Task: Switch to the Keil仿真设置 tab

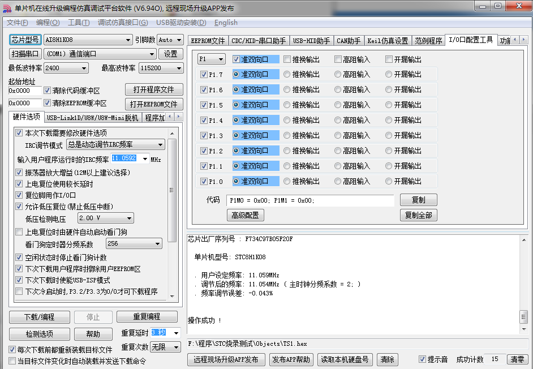Action: (x=388, y=41)
